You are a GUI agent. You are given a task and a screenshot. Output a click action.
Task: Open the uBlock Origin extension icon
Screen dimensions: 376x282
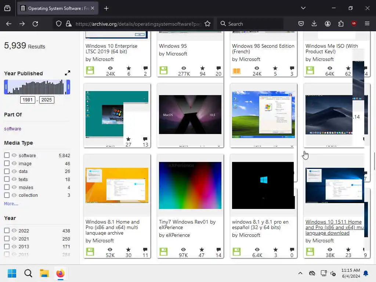click(x=354, y=23)
